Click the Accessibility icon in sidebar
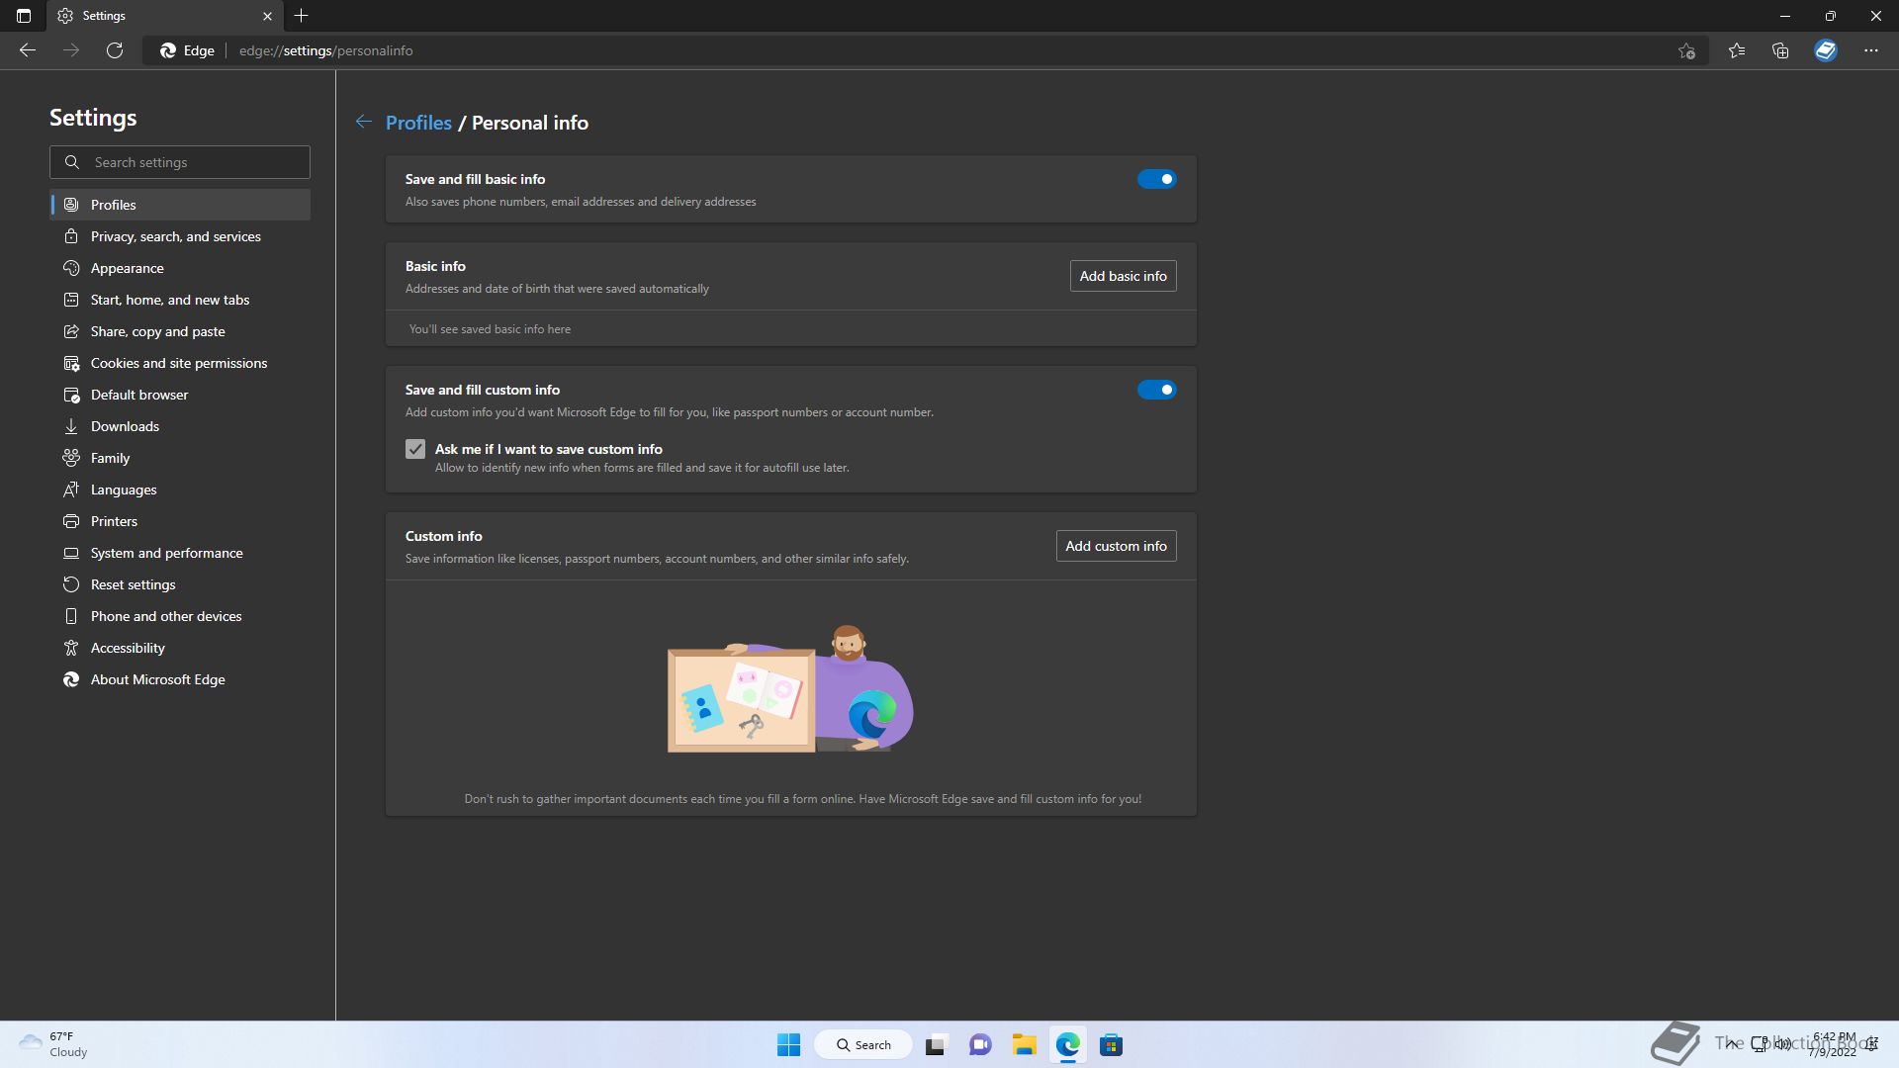The image size is (1899, 1068). tap(71, 648)
